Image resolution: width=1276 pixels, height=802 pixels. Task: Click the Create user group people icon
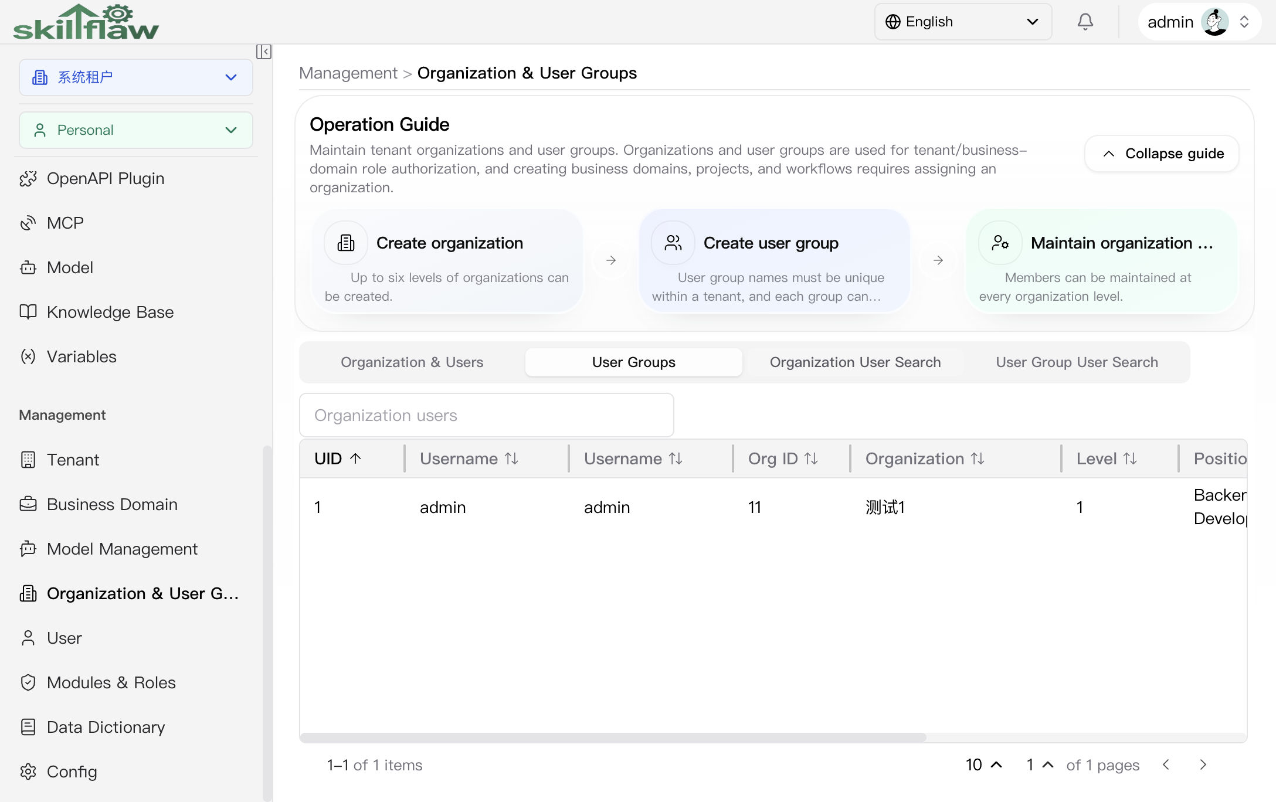click(x=673, y=243)
